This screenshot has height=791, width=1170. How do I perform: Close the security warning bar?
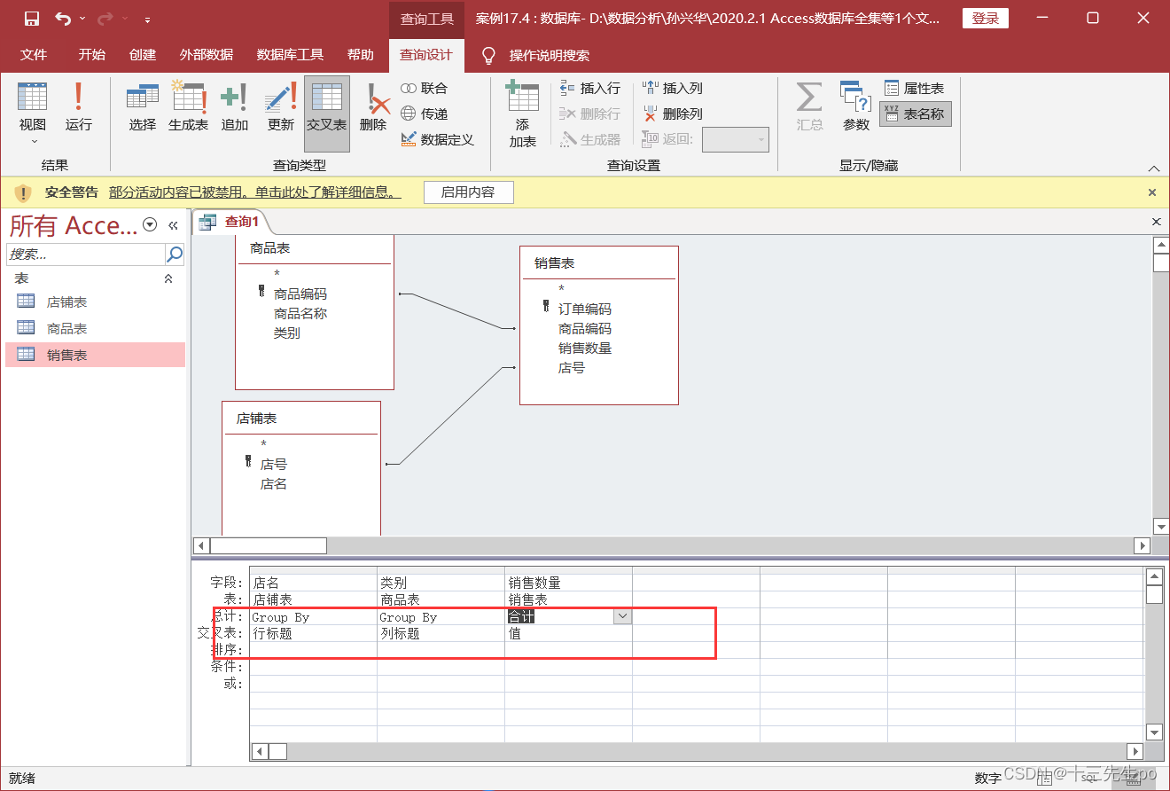[1152, 192]
